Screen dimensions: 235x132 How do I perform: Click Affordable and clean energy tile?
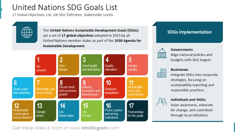(45, 88)
